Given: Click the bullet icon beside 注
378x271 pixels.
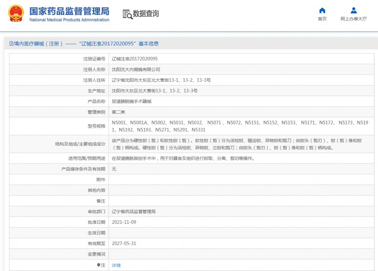Looking at the screenshot, I should coord(98,265).
